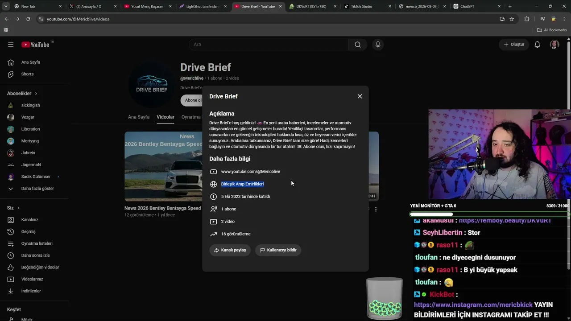Click the Kanalı paylaş button
Image resolution: width=571 pixels, height=321 pixels.
(x=230, y=250)
